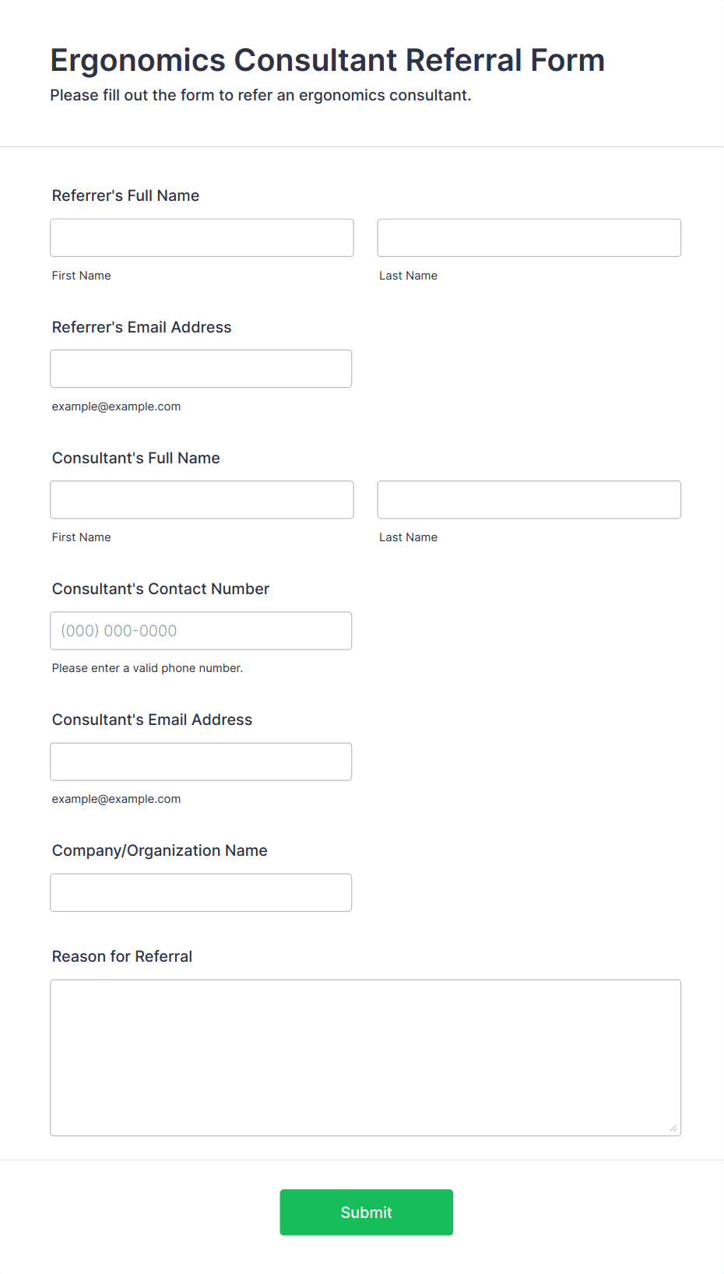Focus the Consultant's Last Name input
The height and width of the screenshot is (1274, 724).
click(x=529, y=499)
